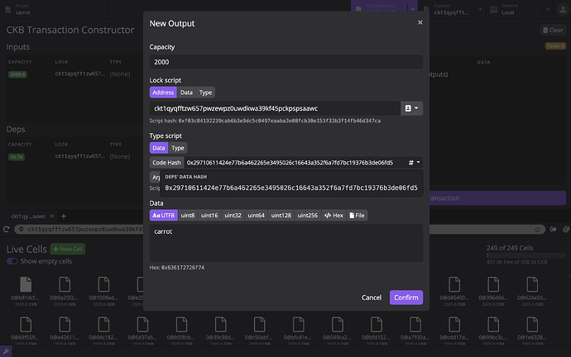Screen dimensions: 571x357
Task: Select uint32 data format
Action: 233,215
